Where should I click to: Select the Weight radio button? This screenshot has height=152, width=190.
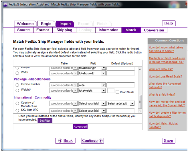coord(17,90)
